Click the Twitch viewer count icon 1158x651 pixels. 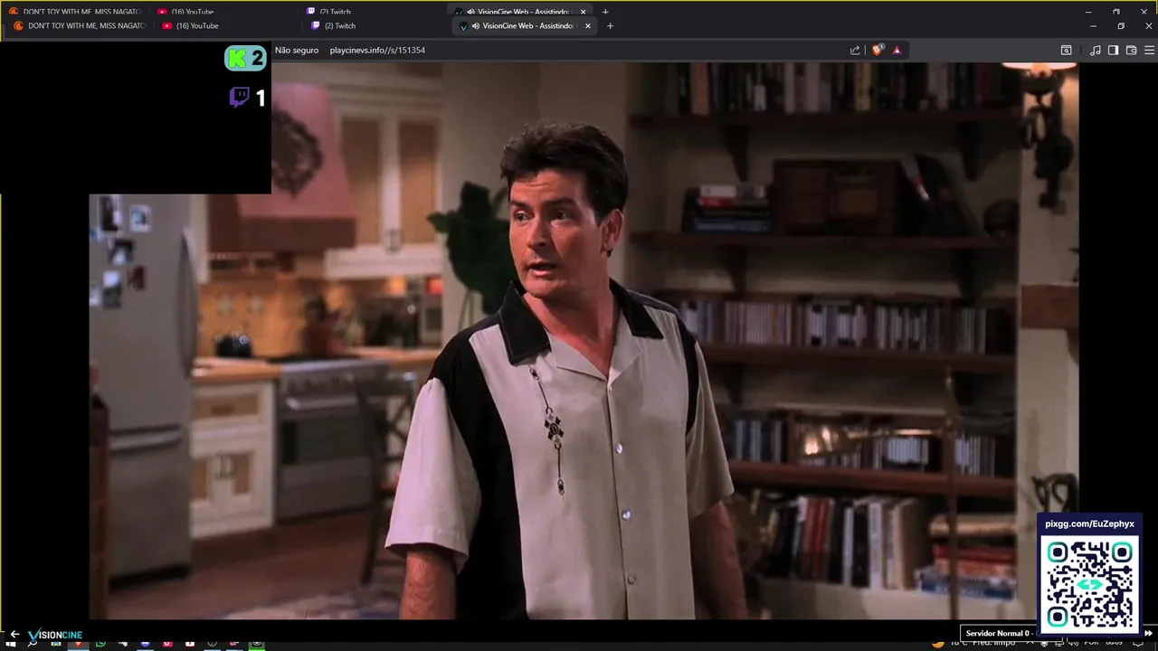(239, 98)
